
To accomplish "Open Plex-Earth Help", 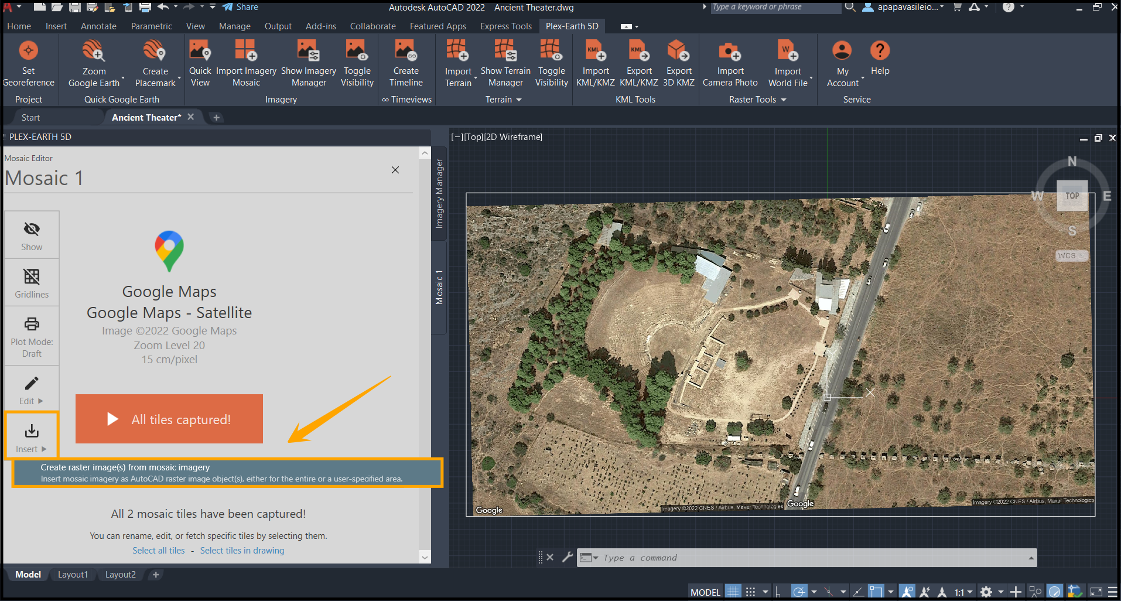I will point(880,59).
